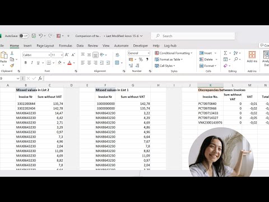Click the Orientation text angle icon
Screen dimensions: 269x202
tap(102, 54)
